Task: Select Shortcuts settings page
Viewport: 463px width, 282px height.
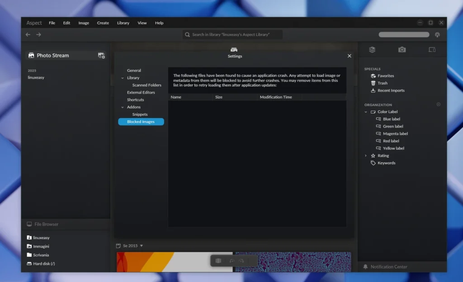Action: tap(135, 100)
